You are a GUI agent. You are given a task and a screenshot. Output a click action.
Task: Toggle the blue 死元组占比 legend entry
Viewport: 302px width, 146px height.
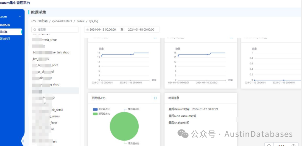101,109
